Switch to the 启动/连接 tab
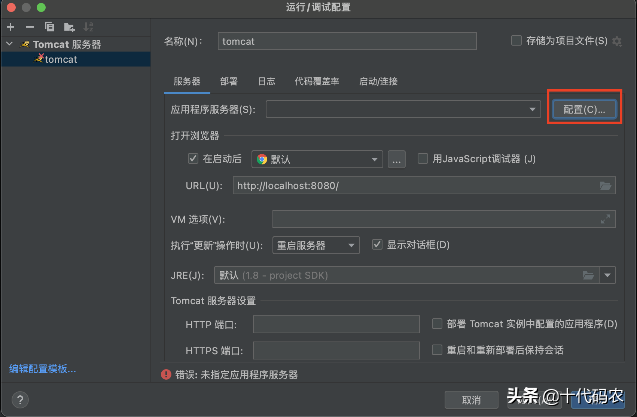 (378, 81)
